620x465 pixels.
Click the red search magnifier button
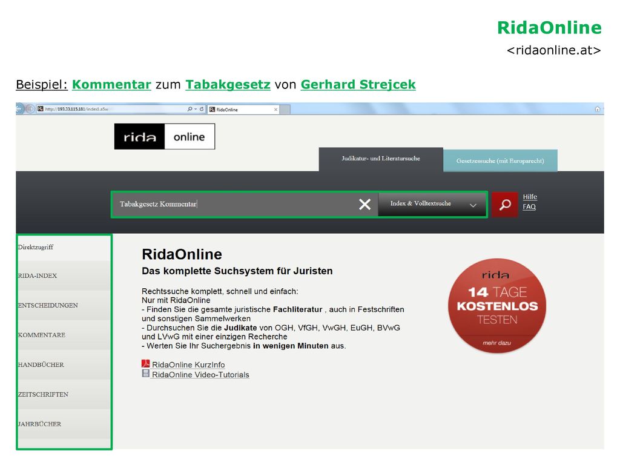coord(505,205)
